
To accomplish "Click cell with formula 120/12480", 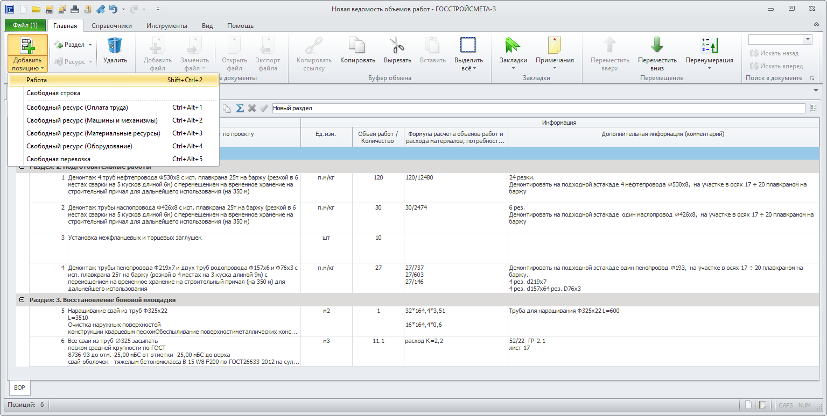I will click(x=455, y=188).
